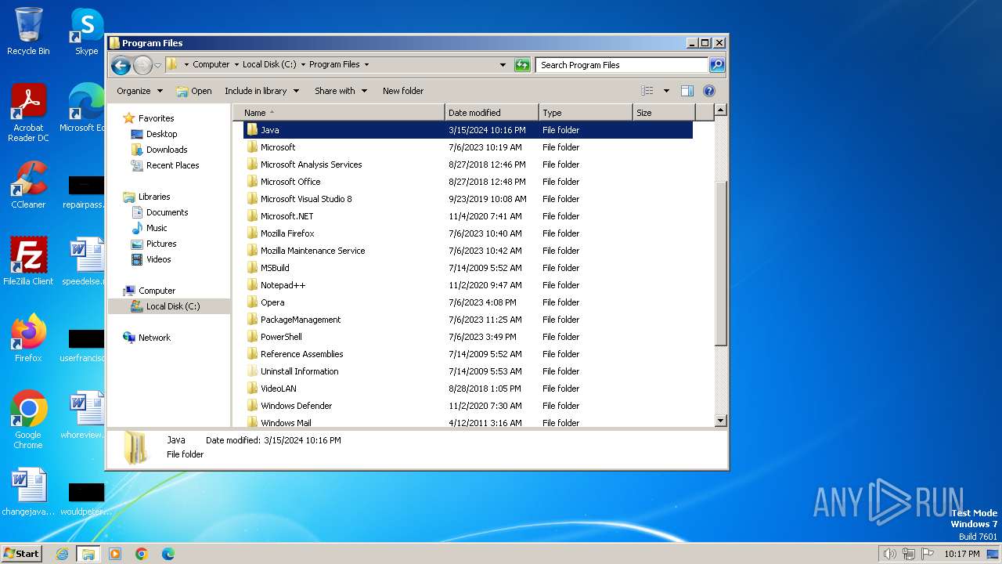1002x564 pixels.
Task: Launch Google Chrome from desktop
Action: click(28, 420)
